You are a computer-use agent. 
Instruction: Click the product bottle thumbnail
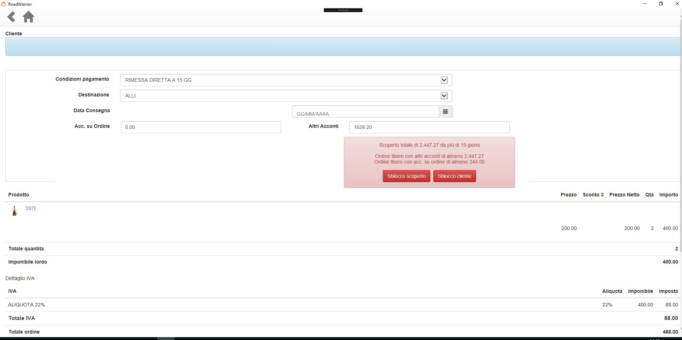[15, 211]
